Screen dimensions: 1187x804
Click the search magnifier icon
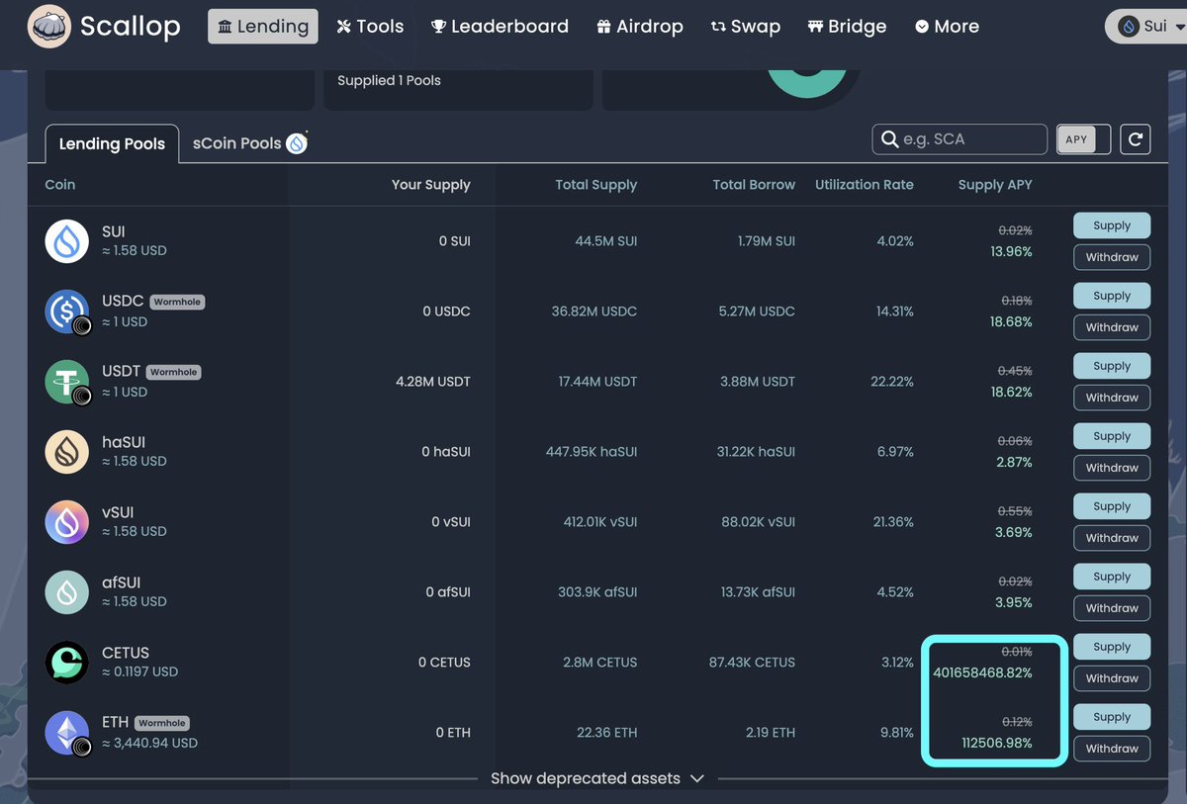click(889, 139)
